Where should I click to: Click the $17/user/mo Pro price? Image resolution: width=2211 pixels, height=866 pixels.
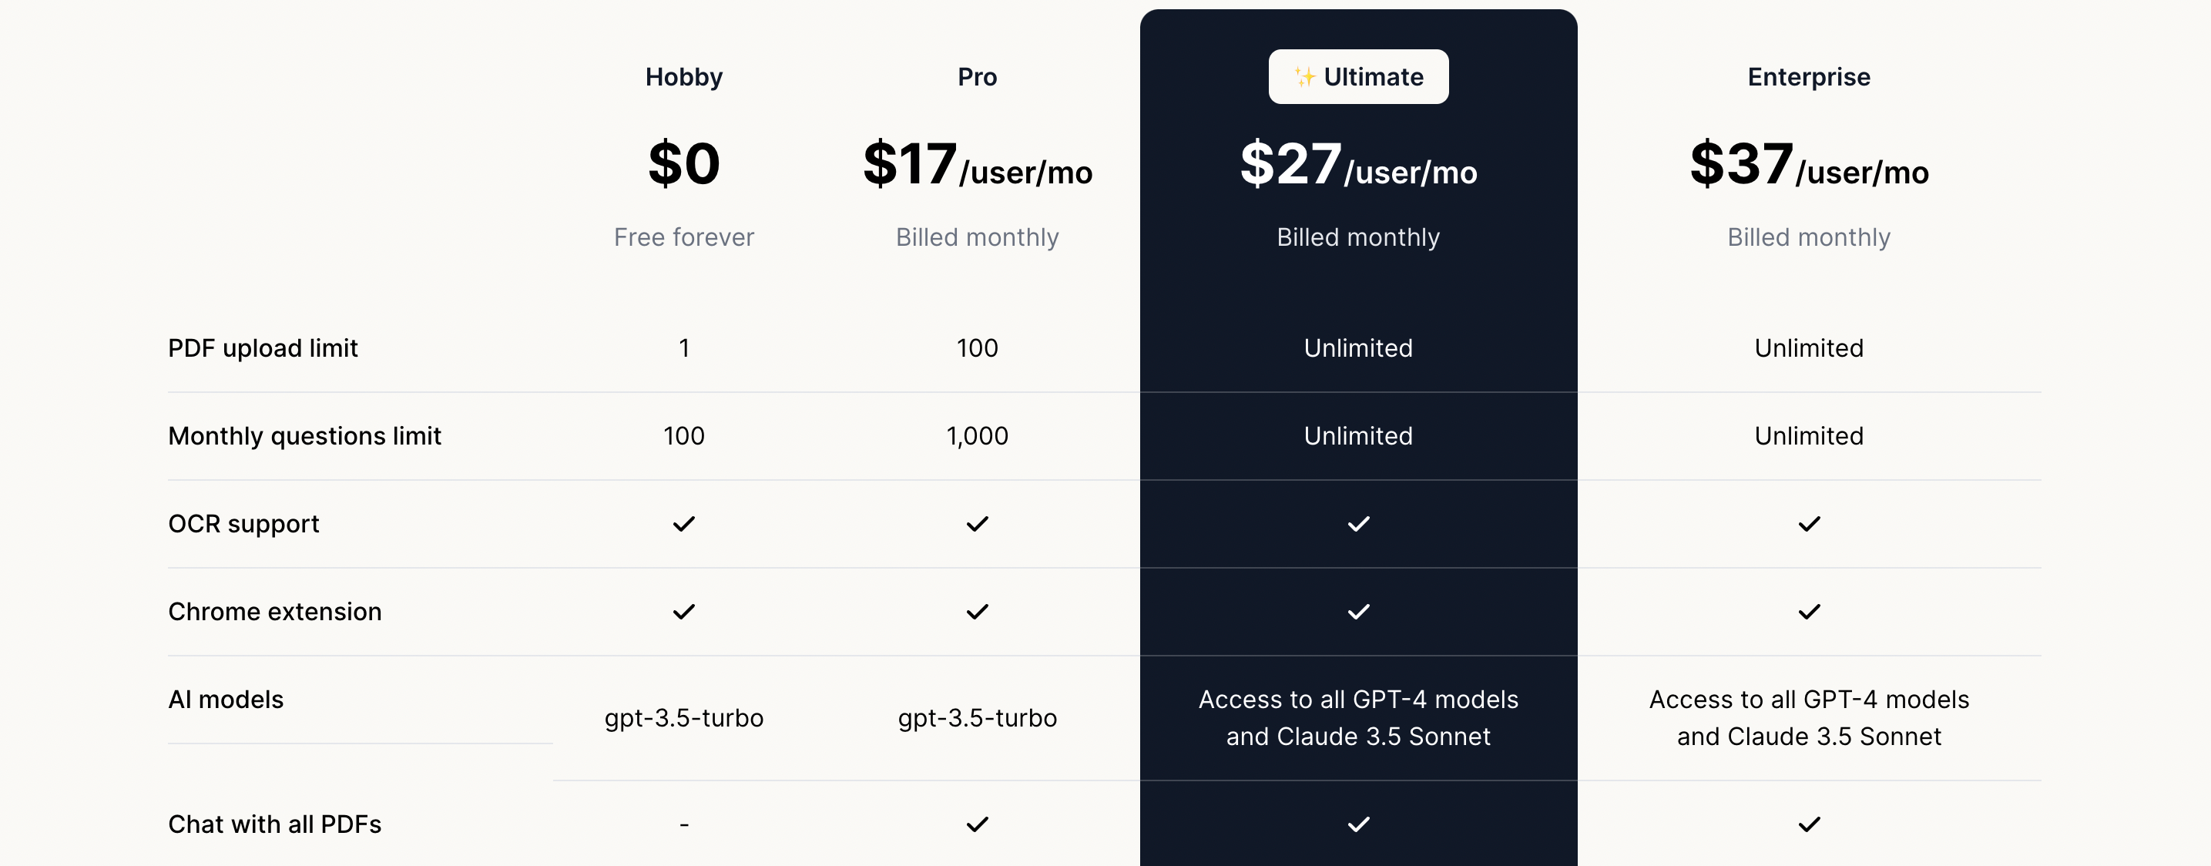(x=977, y=165)
